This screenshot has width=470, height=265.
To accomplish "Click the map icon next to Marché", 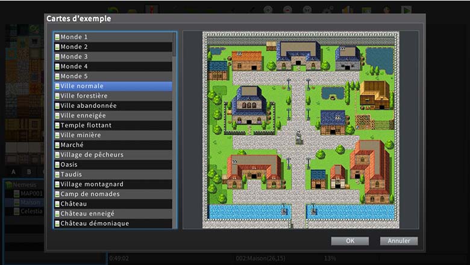I will click(x=57, y=145).
